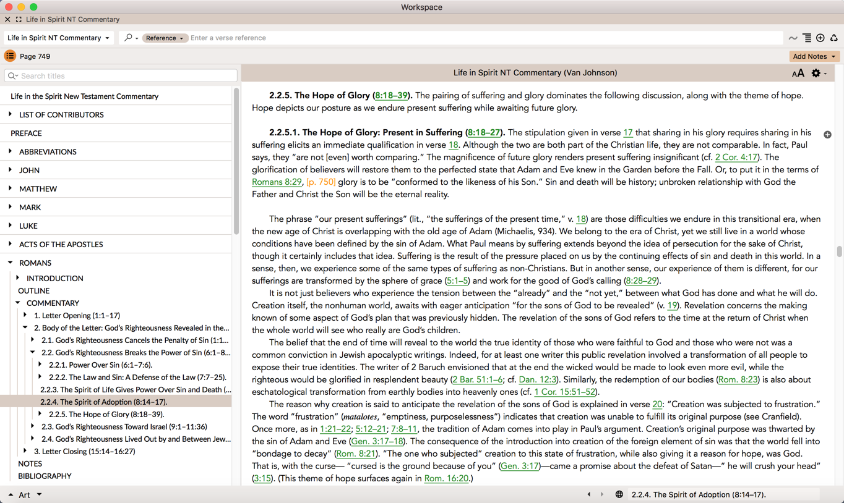Expand 3. Letter Closing (15:14–16:27)

click(25, 451)
